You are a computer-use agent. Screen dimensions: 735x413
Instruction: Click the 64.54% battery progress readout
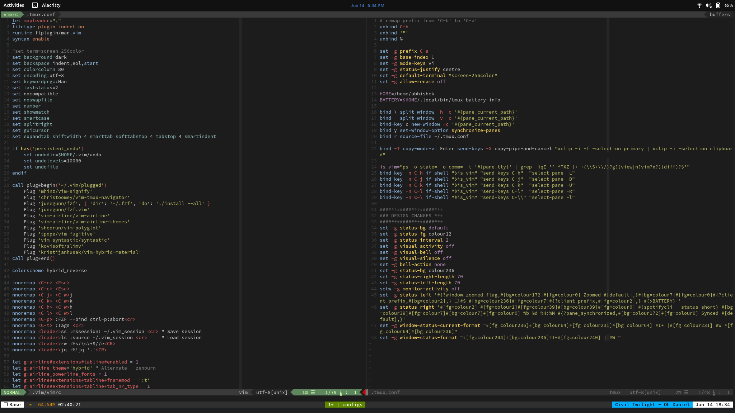click(x=46, y=404)
